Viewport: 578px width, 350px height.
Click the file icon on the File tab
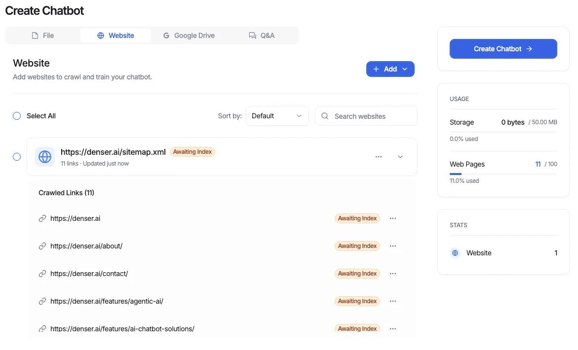pyautogui.click(x=35, y=35)
